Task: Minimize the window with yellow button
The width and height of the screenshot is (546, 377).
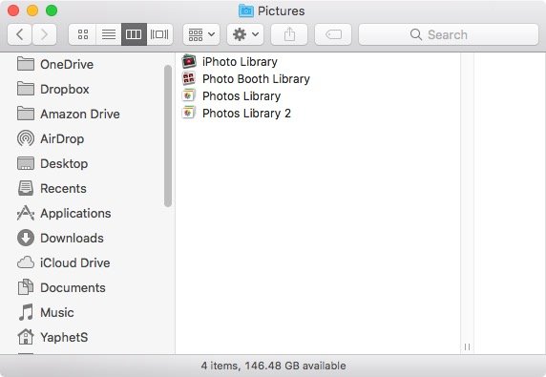Action: tap(32, 10)
